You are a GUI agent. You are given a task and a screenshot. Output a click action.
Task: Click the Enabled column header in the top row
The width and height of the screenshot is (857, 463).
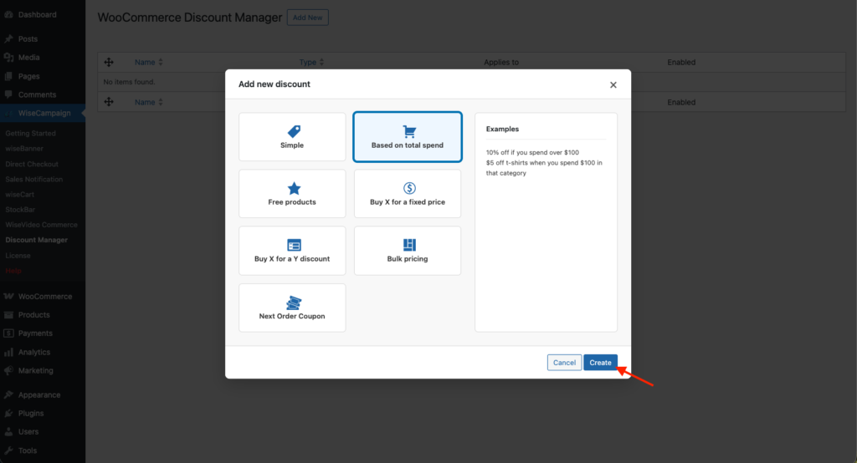[x=681, y=62]
